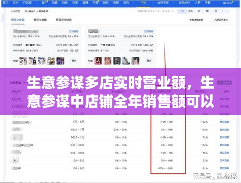The image size is (241, 183).
Task: Click the '20% ~ 30%' cell
Action: (120, 130)
